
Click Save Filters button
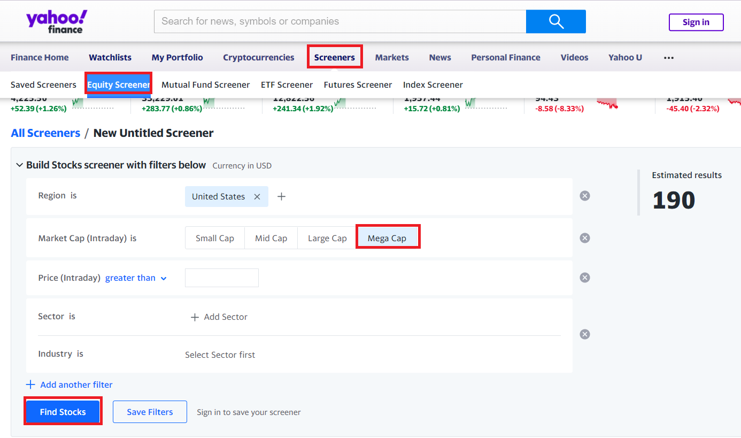150,412
